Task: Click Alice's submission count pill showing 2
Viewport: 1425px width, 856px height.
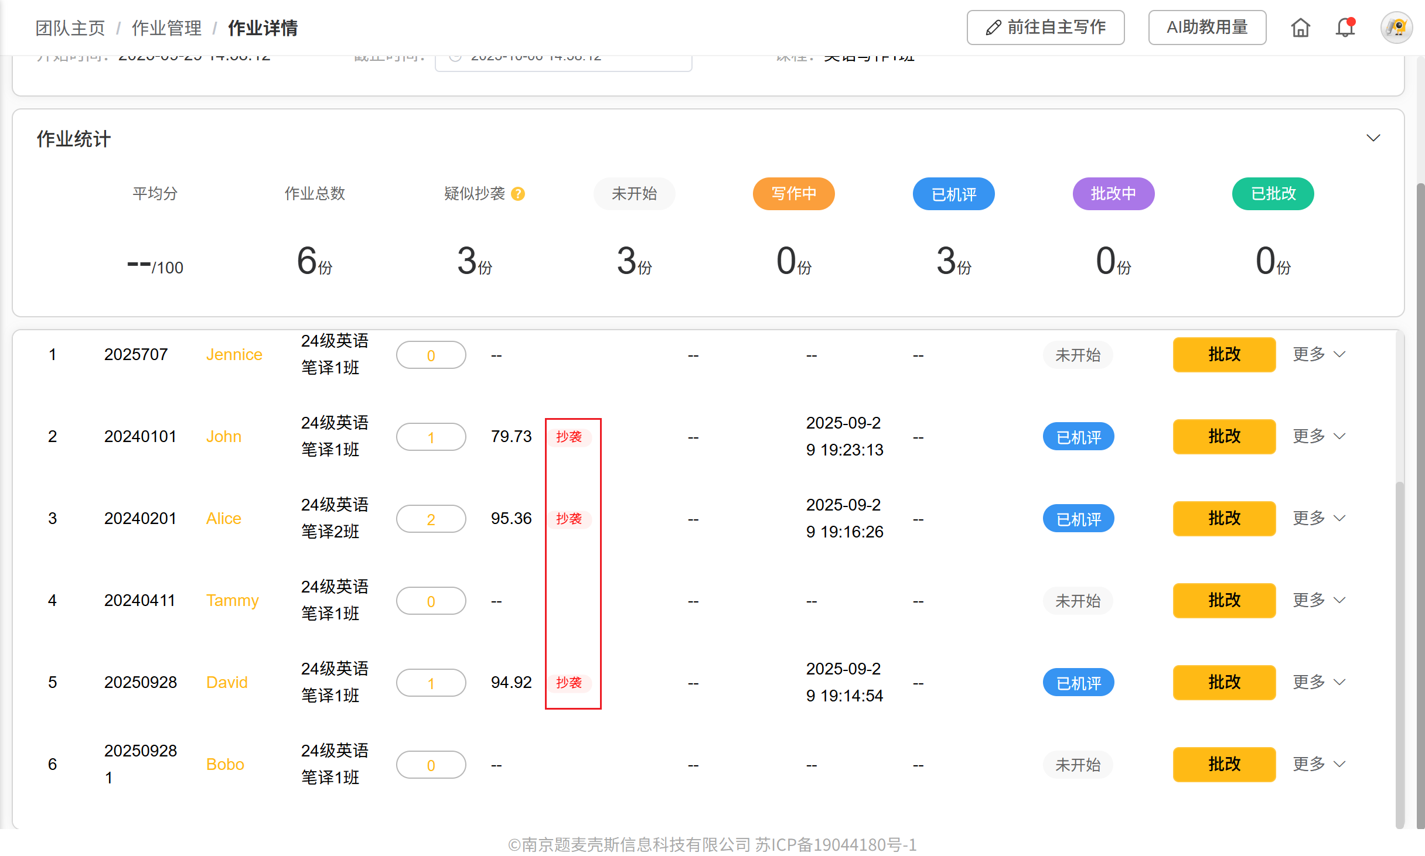Action: [x=431, y=519]
